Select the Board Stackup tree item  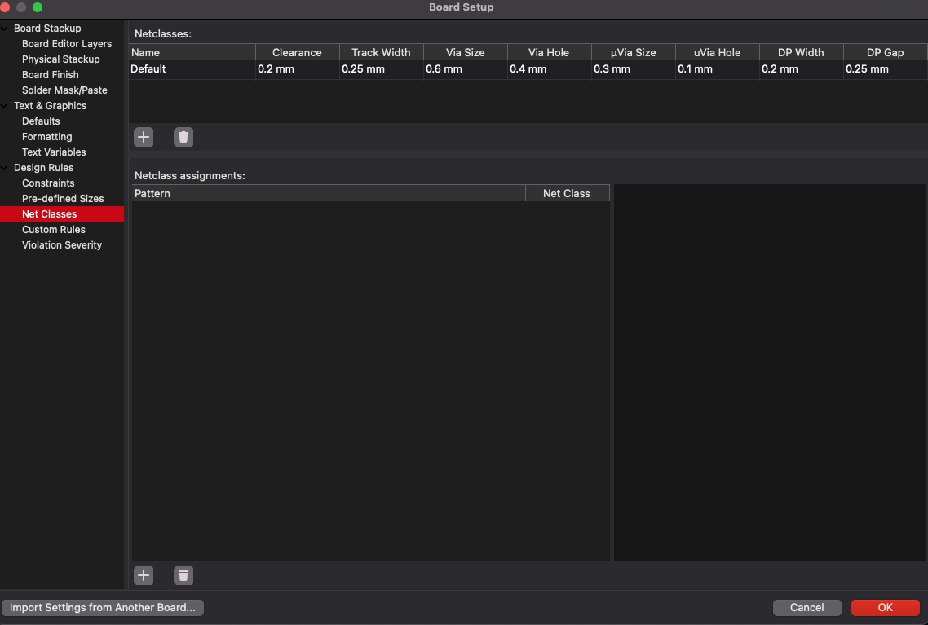[47, 29]
